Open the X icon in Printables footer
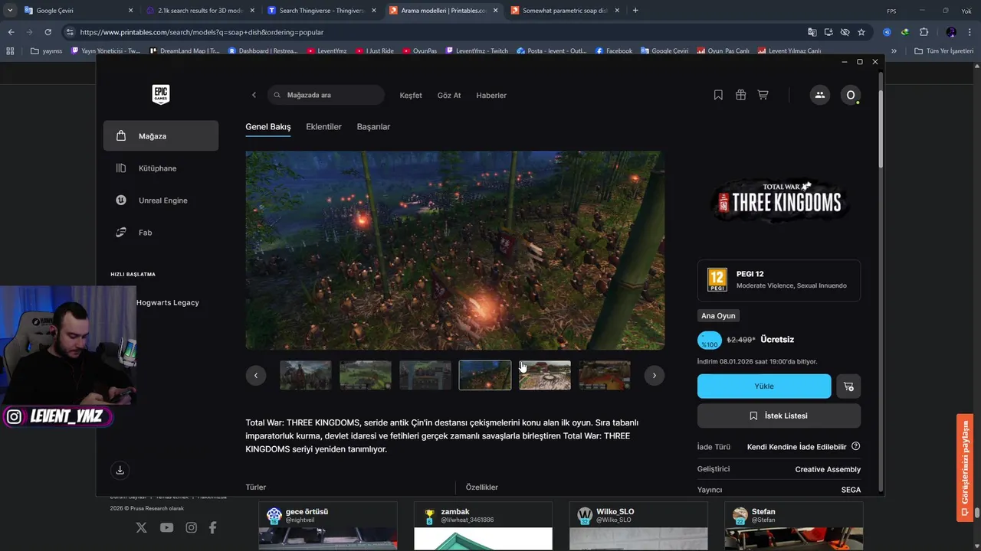Viewport: 981px width, 551px height. point(141,527)
